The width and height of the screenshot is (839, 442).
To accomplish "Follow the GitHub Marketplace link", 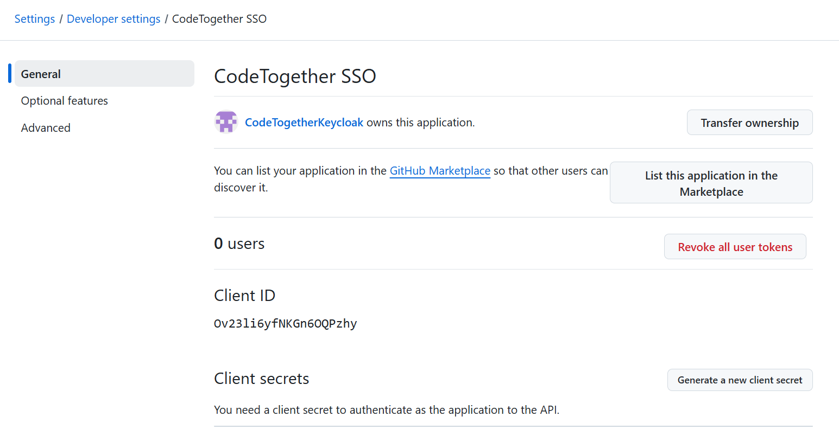I will point(440,171).
